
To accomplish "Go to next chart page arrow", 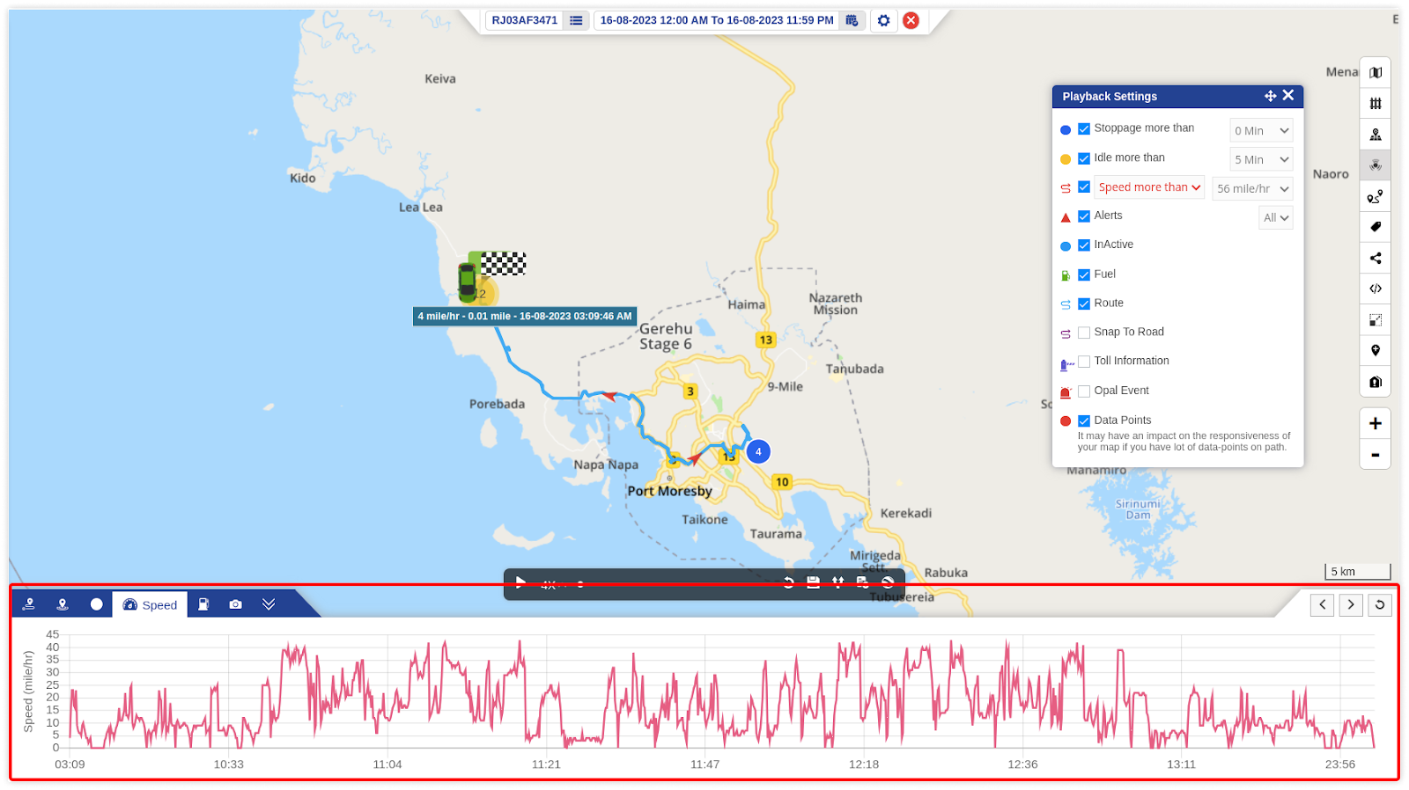I will click(1351, 604).
